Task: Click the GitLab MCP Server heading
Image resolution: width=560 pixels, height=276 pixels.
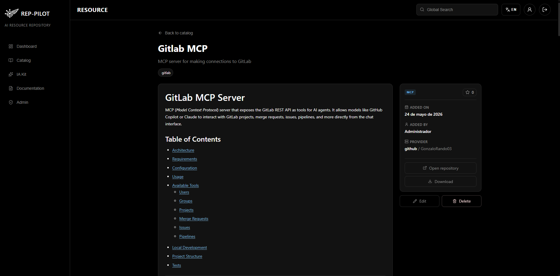Action: click(x=205, y=98)
